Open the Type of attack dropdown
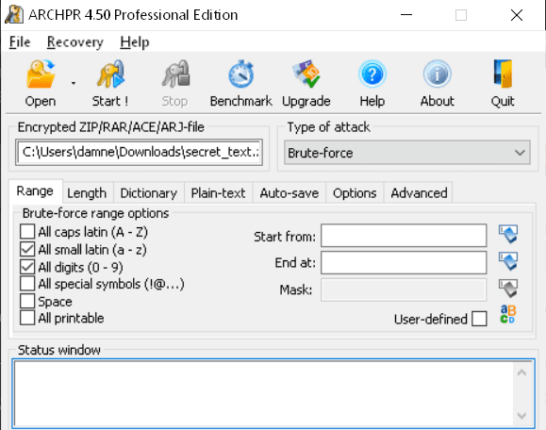Screen dimensions: 546x430 tap(407, 153)
